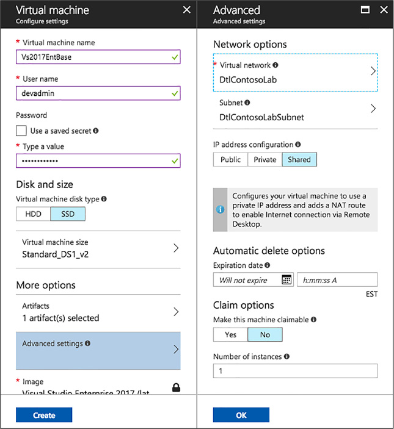Click info icon next to Virtual machine disk type
The height and width of the screenshot is (429, 394).
(104, 198)
